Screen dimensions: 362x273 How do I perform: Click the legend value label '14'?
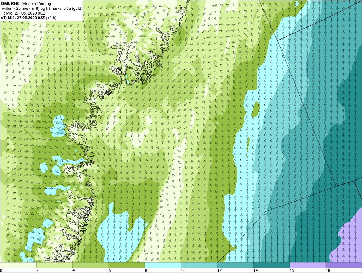pyautogui.click(x=256, y=270)
